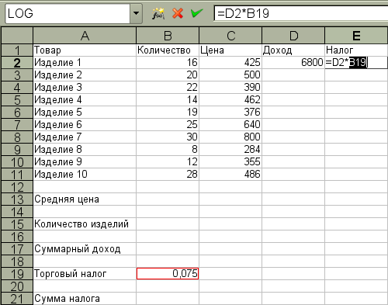Click quantity cell with value 20
Image resolution: width=388 pixels, height=305 pixels.
168,75
